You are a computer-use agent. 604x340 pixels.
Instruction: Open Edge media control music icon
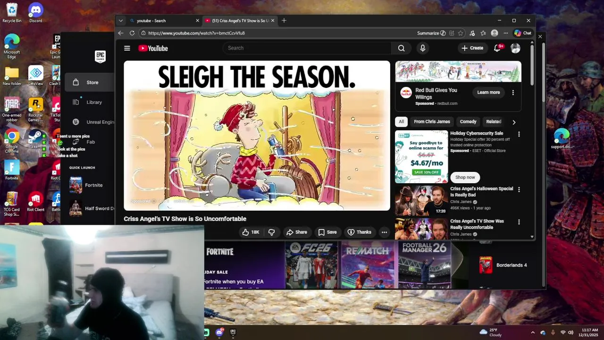[472, 33]
